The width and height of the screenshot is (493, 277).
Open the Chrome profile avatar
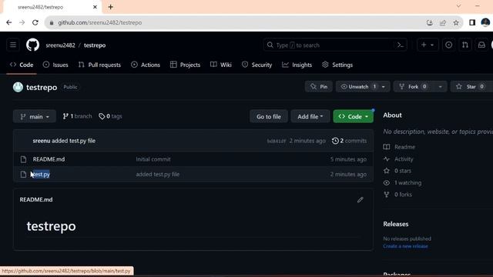click(x=485, y=22)
